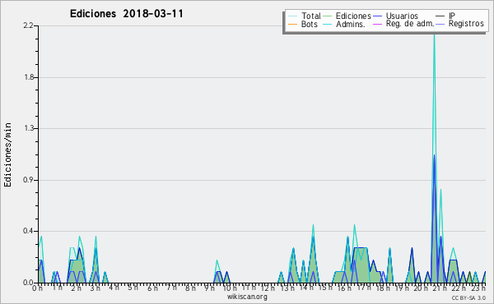Image resolution: width=494 pixels, height=304 pixels.
Task: Click the magenta Reg. de adm. legend swatch
Action: 377,24
